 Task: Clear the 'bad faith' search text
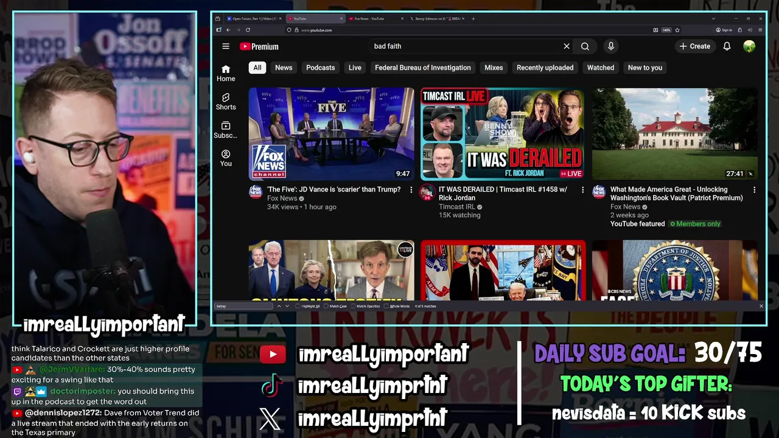(567, 46)
